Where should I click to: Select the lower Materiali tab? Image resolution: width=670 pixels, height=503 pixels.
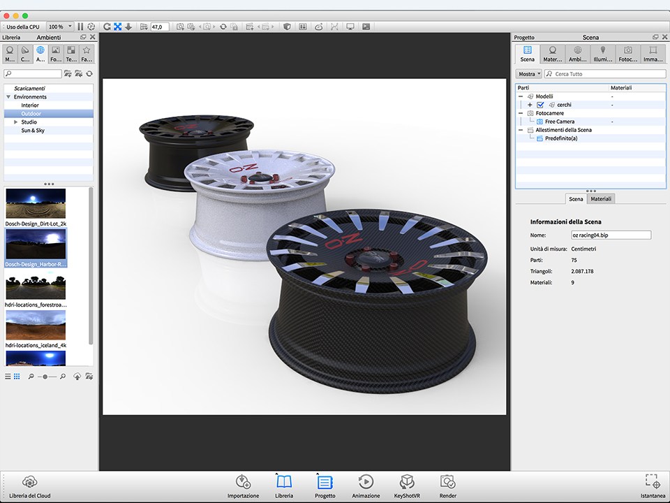click(601, 199)
